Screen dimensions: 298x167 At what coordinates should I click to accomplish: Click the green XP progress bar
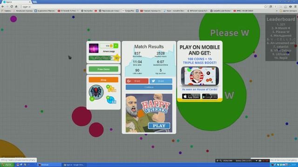(102, 58)
